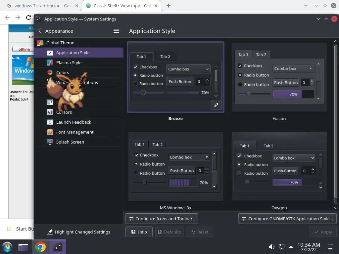Show hidden tray icons arrow
Image resolution: width=339 pixels, height=254 pixels.
pos(291,247)
